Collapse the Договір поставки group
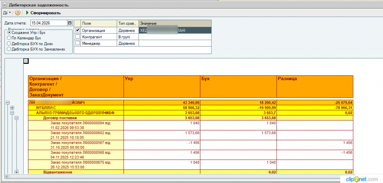The width and height of the screenshot is (383, 183). click(16, 118)
